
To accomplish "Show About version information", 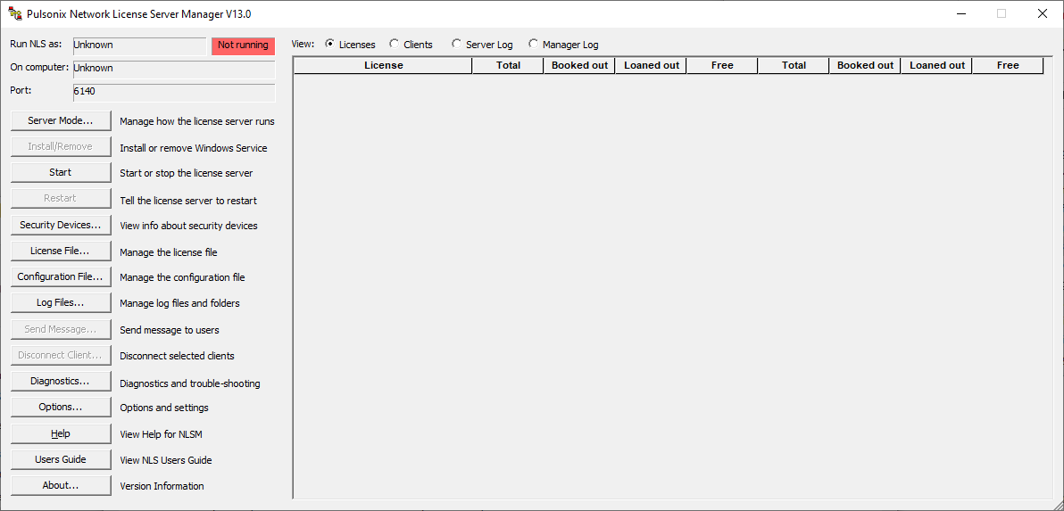I will pyautogui.click(x=61, y=485).
